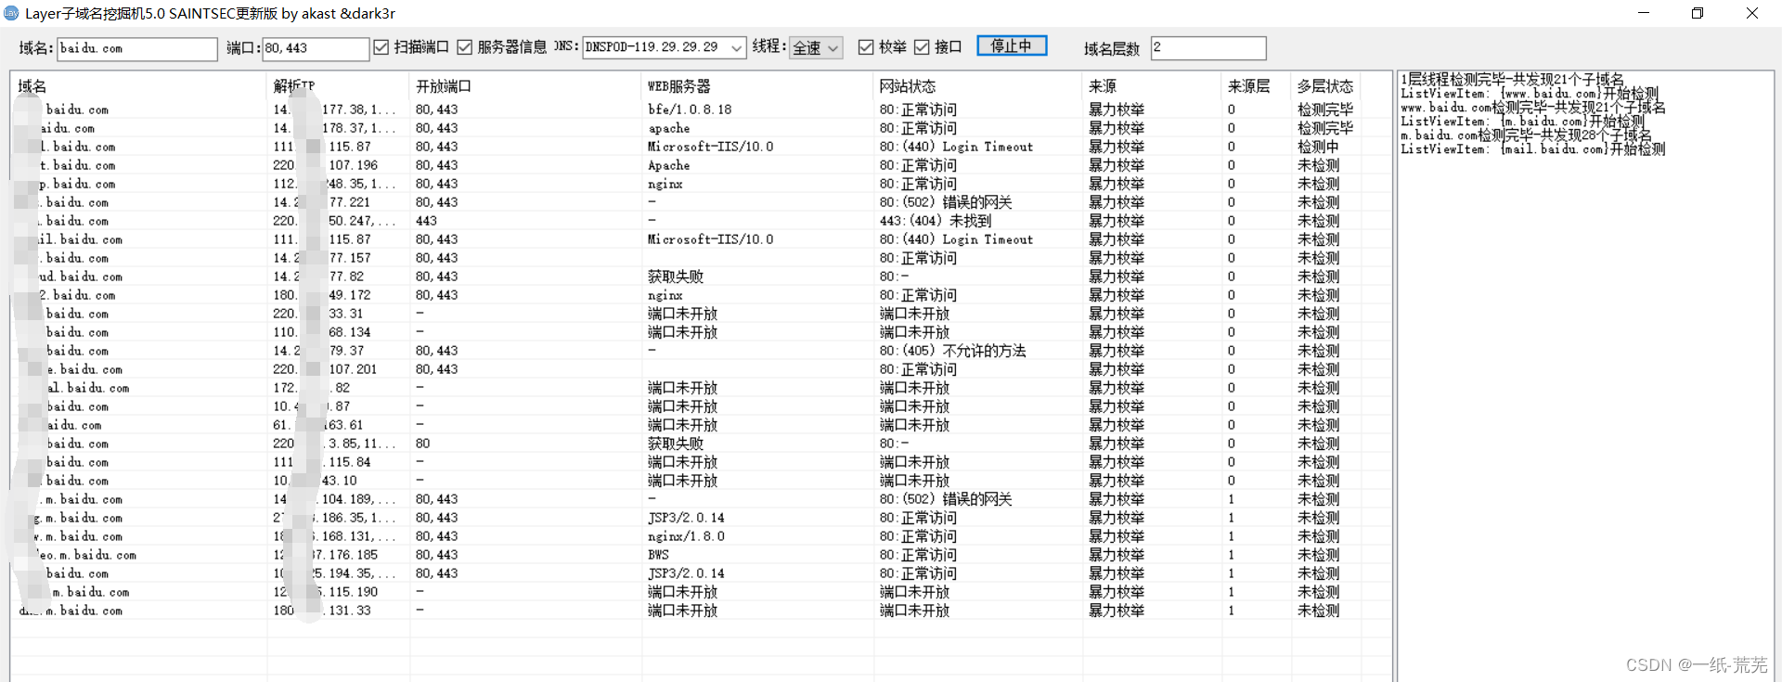Click log line www.baidu.com检测完毕-共发现21个子域名

point(1533,108)
